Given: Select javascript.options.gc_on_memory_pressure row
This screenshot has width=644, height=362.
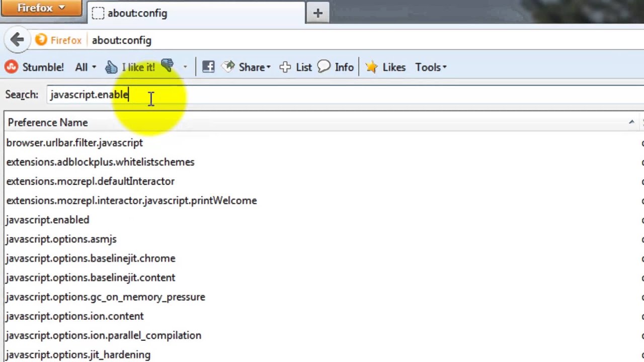Looking at the screenshot, I should (x=322, y=297).
